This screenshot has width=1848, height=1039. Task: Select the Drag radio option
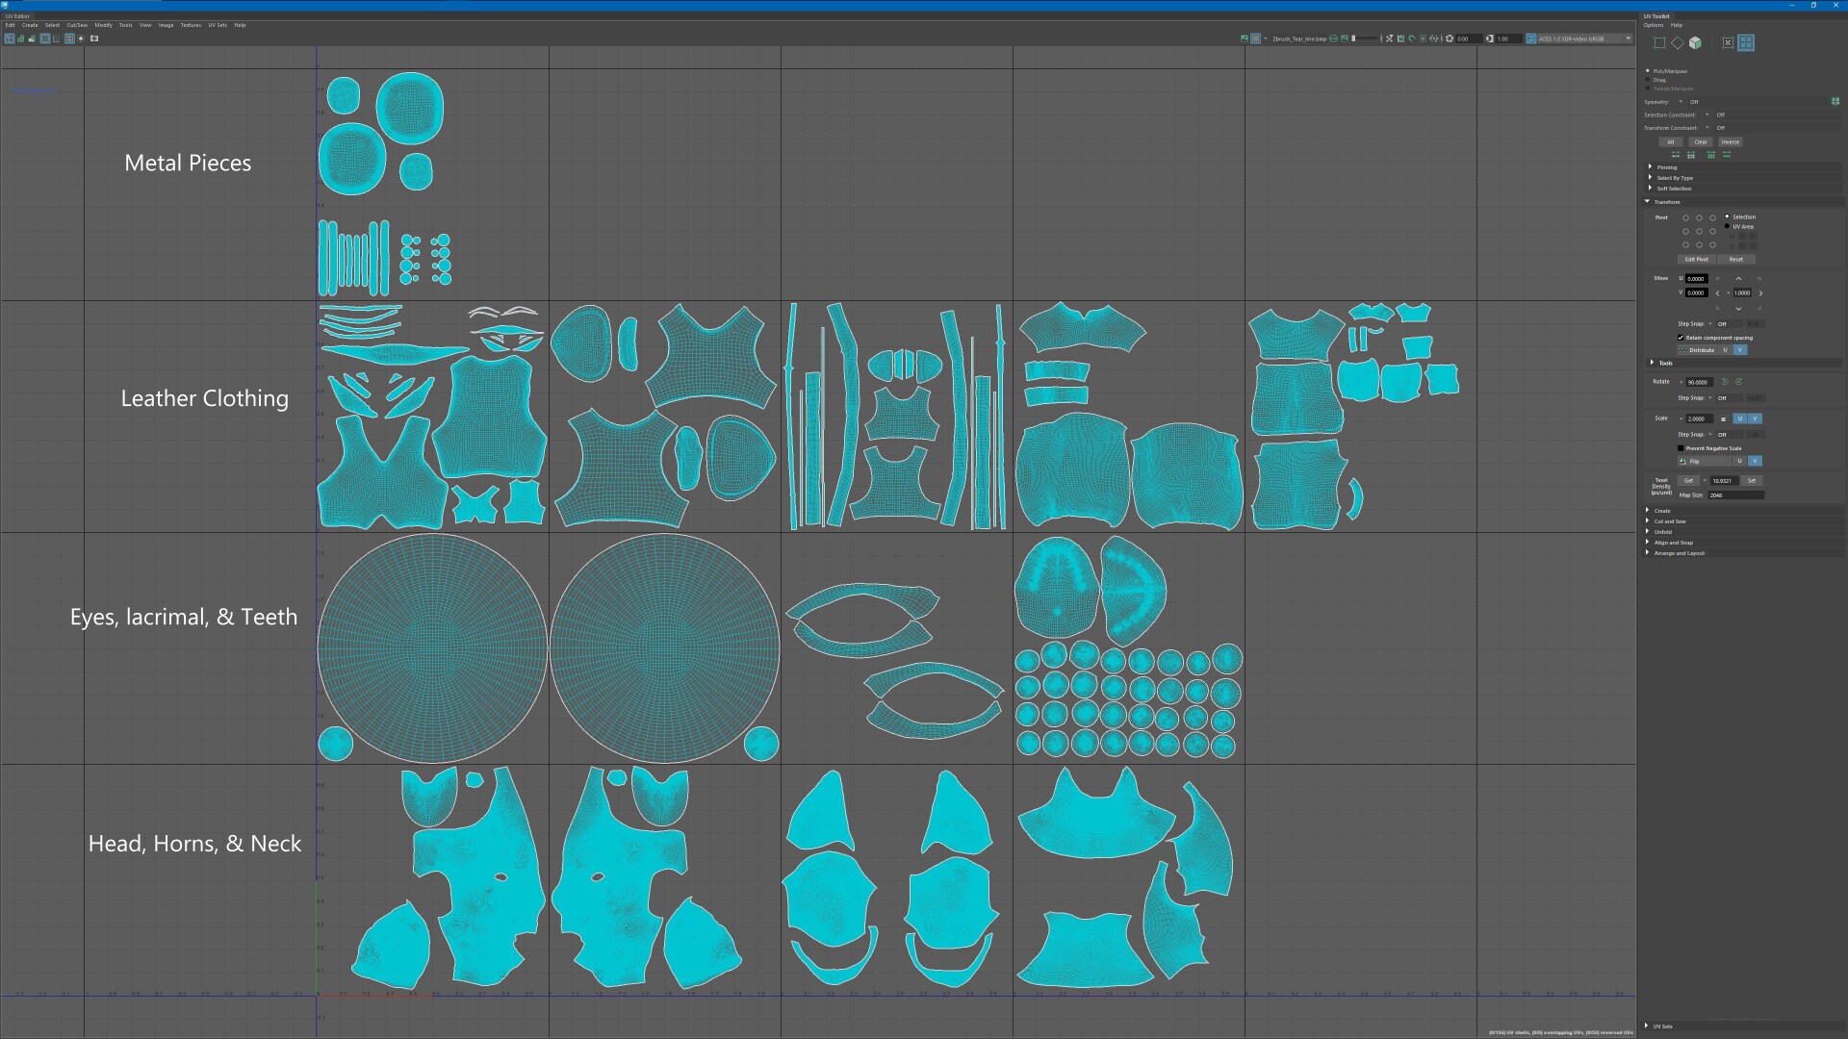coord(1648,80)
